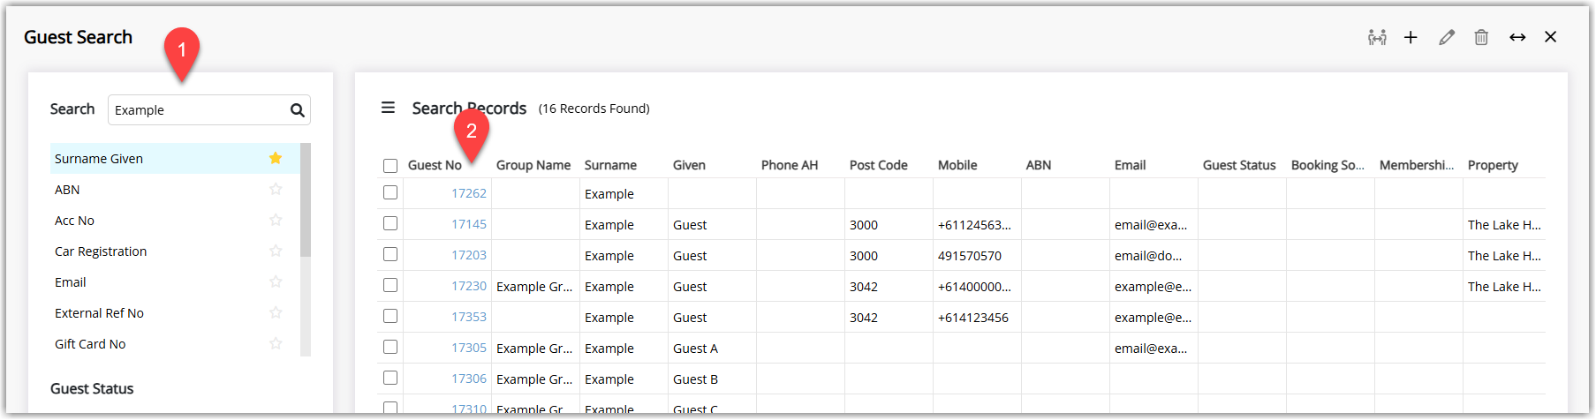Favorite the Acc No star
The width and height of the screenshot is (1596, 420).
pos(276,220)
